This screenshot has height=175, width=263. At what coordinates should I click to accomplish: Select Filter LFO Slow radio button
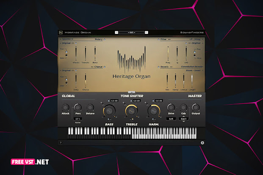194,55
